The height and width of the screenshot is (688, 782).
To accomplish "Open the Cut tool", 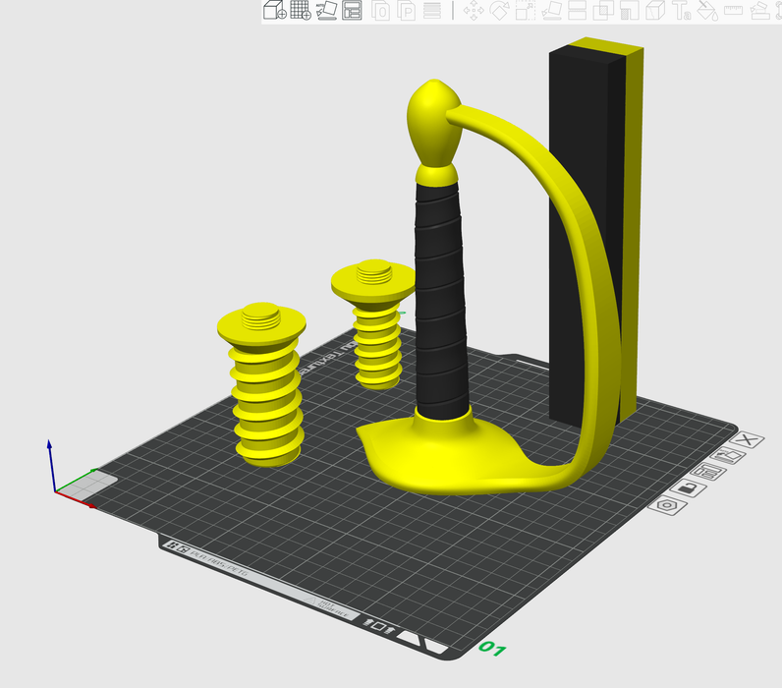I will [578, 11].
